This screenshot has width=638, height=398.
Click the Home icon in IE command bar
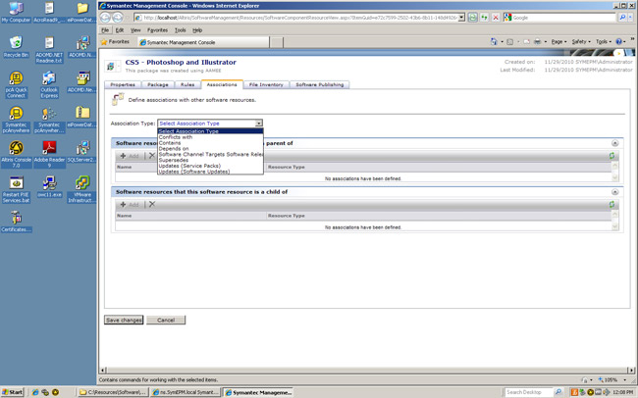pos(494,41)
